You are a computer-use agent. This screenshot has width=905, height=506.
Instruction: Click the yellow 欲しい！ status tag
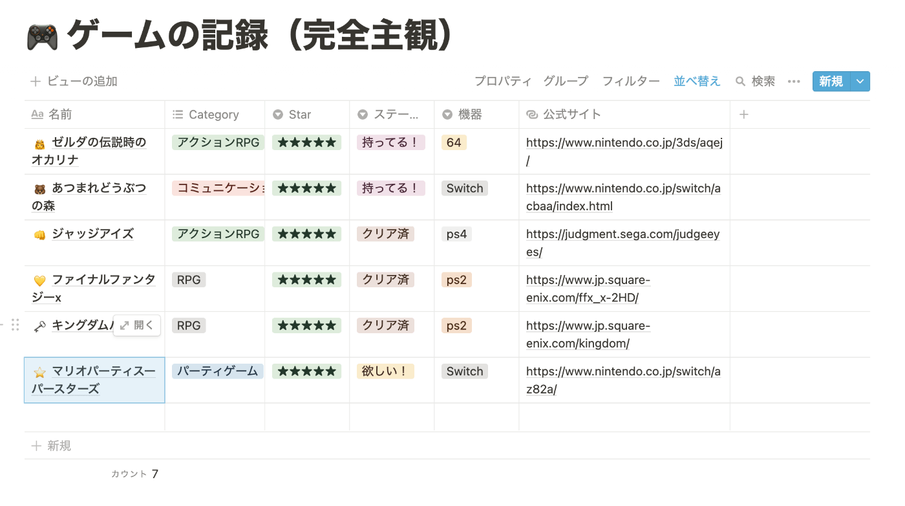[x=385, y=371]
